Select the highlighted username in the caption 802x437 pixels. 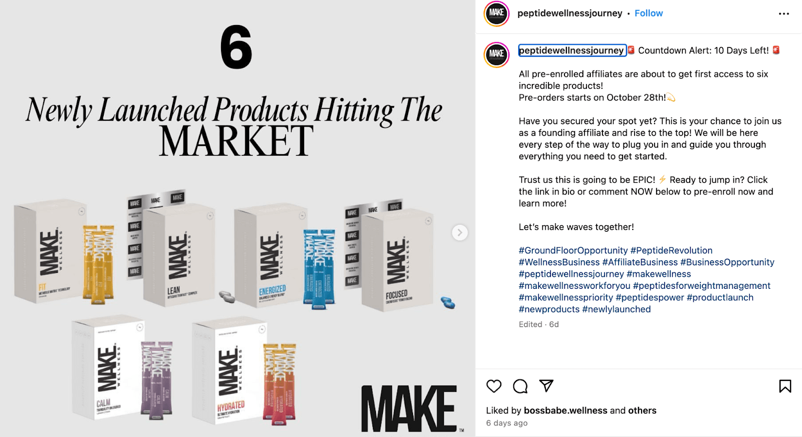tap(571, 51)
